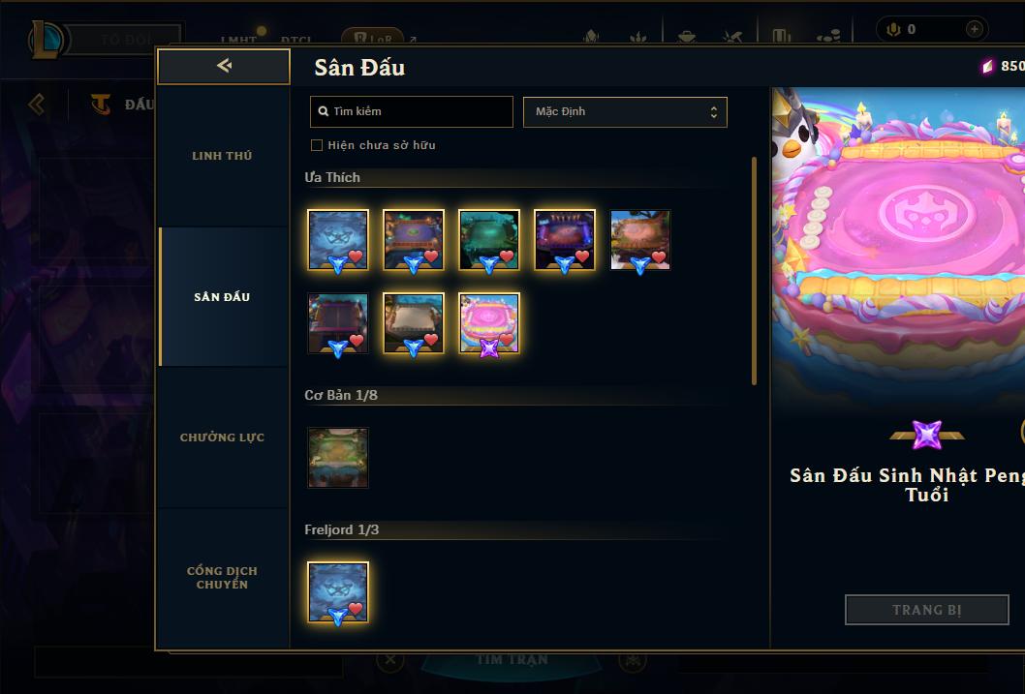Select the Cơ Bản green arena thumbnail
The image size is (1025, 694).
(338, 458)
